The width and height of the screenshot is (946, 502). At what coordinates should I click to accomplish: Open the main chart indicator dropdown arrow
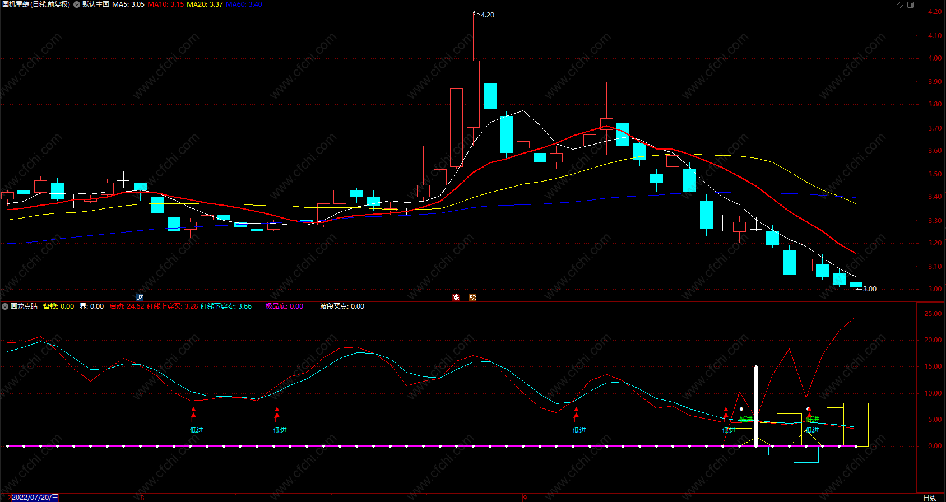click(x=77, y=4)
